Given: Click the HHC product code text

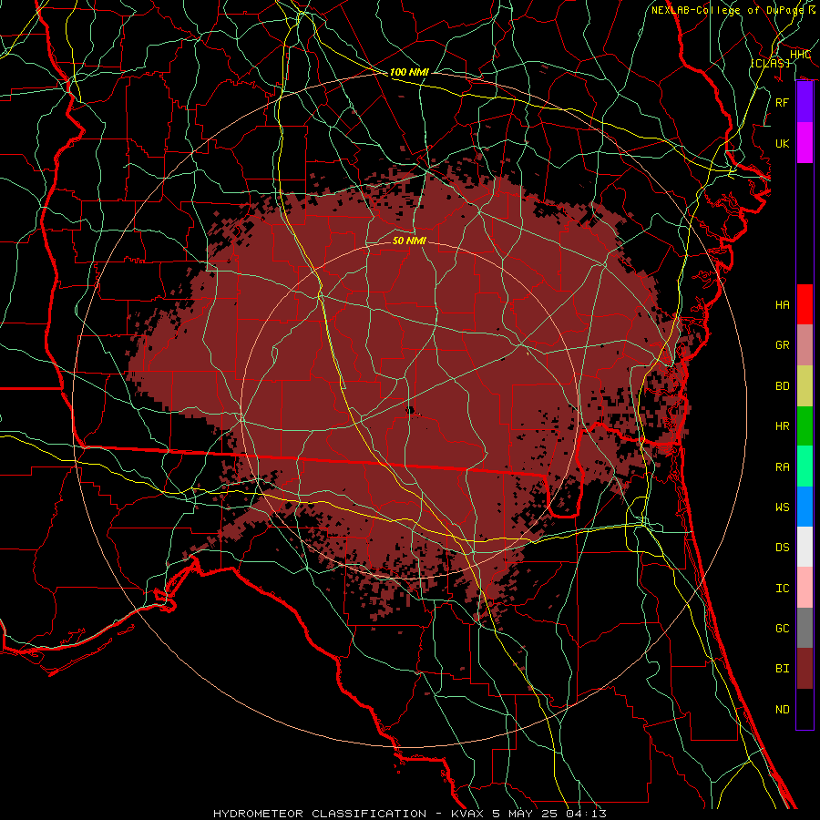Looking at the screenshot, I should click(x=800, y=55).
